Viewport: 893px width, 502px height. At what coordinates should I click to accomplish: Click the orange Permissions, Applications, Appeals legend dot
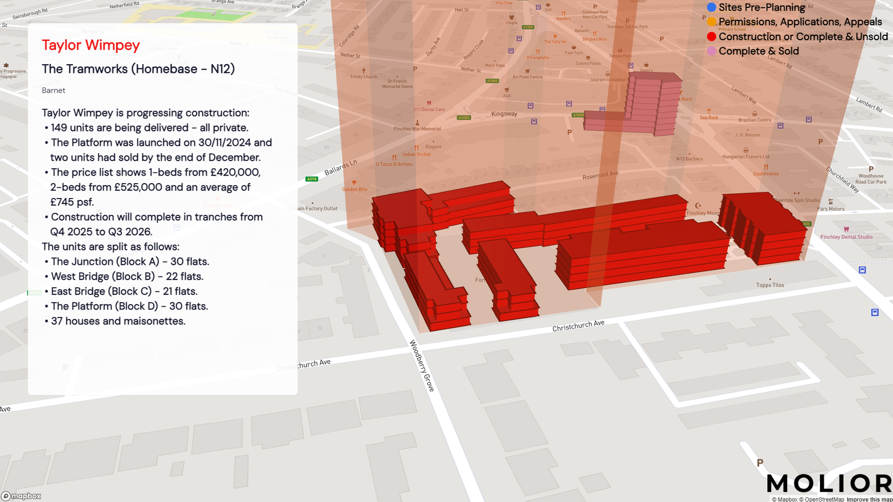(x=712, y=22)
